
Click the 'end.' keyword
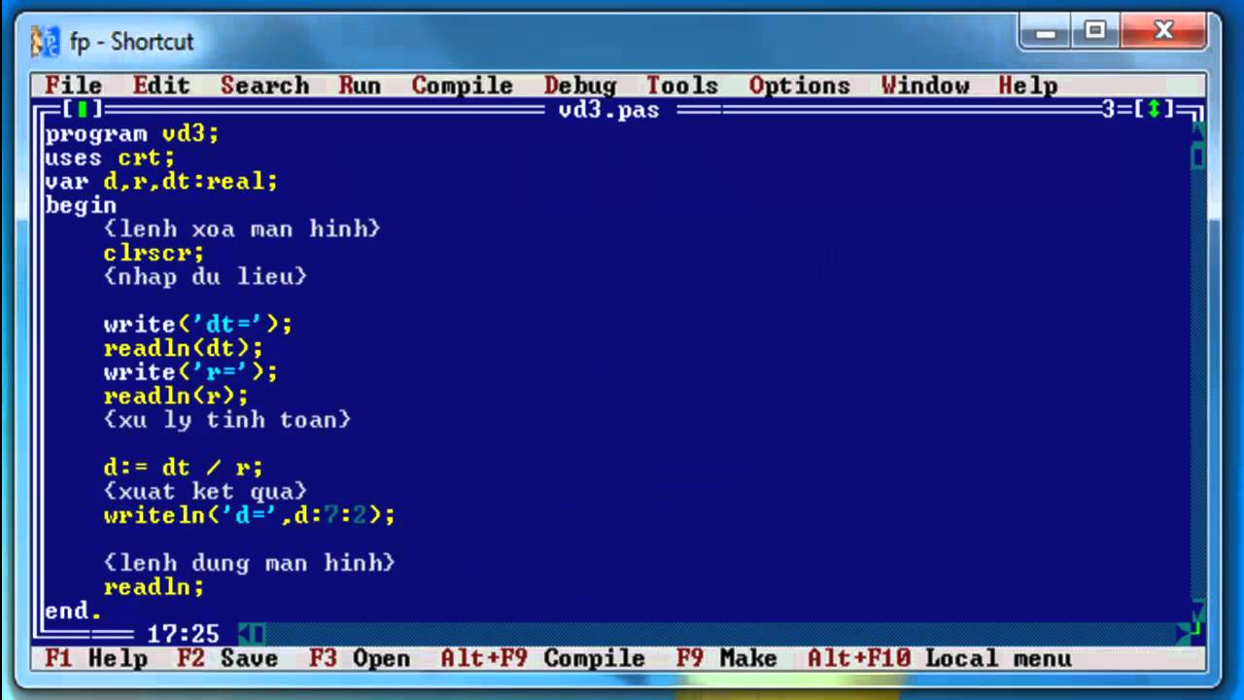73,611
